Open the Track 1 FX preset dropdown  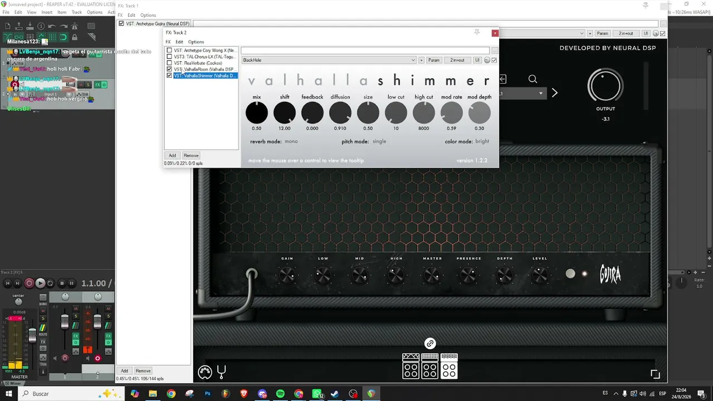(582, 33)
